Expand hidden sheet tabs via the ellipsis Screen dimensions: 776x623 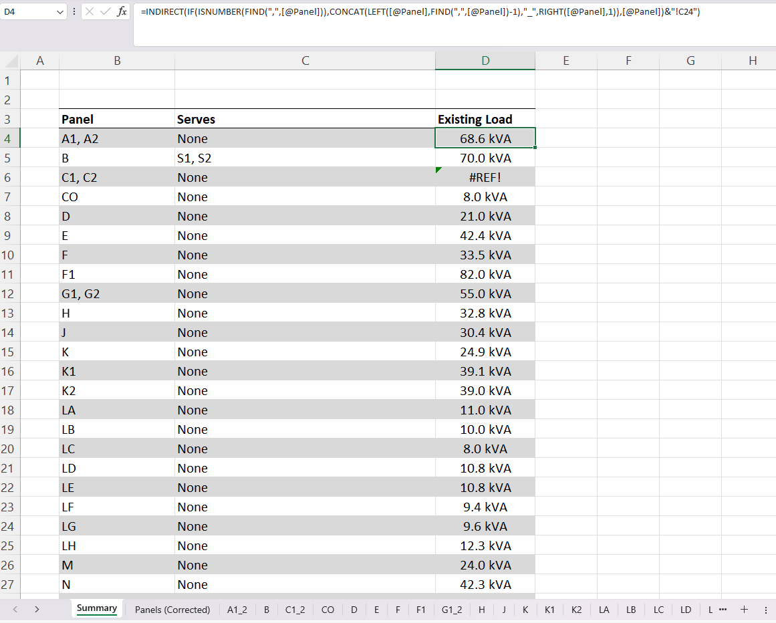[723, 609]
